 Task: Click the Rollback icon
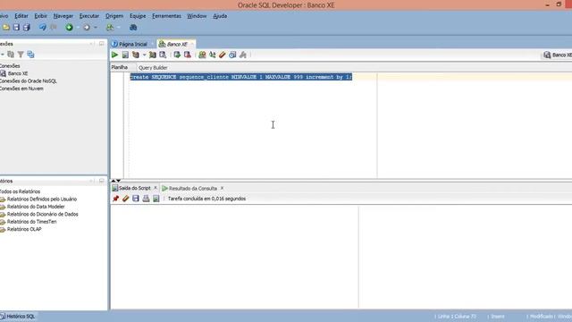point(188,55)
